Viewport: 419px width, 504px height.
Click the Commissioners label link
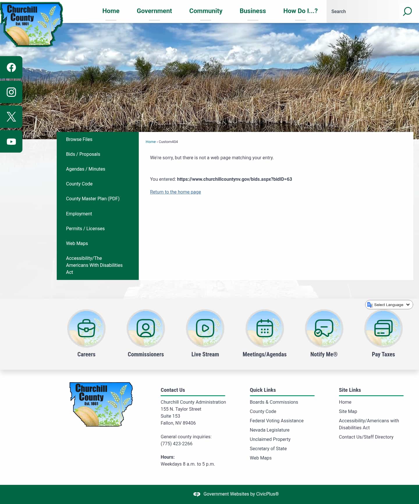coord(146,354)
